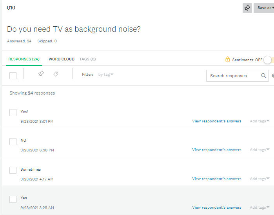
Task: Expand Add tags for the 'Sometimes' response
Action: point(259,179)
